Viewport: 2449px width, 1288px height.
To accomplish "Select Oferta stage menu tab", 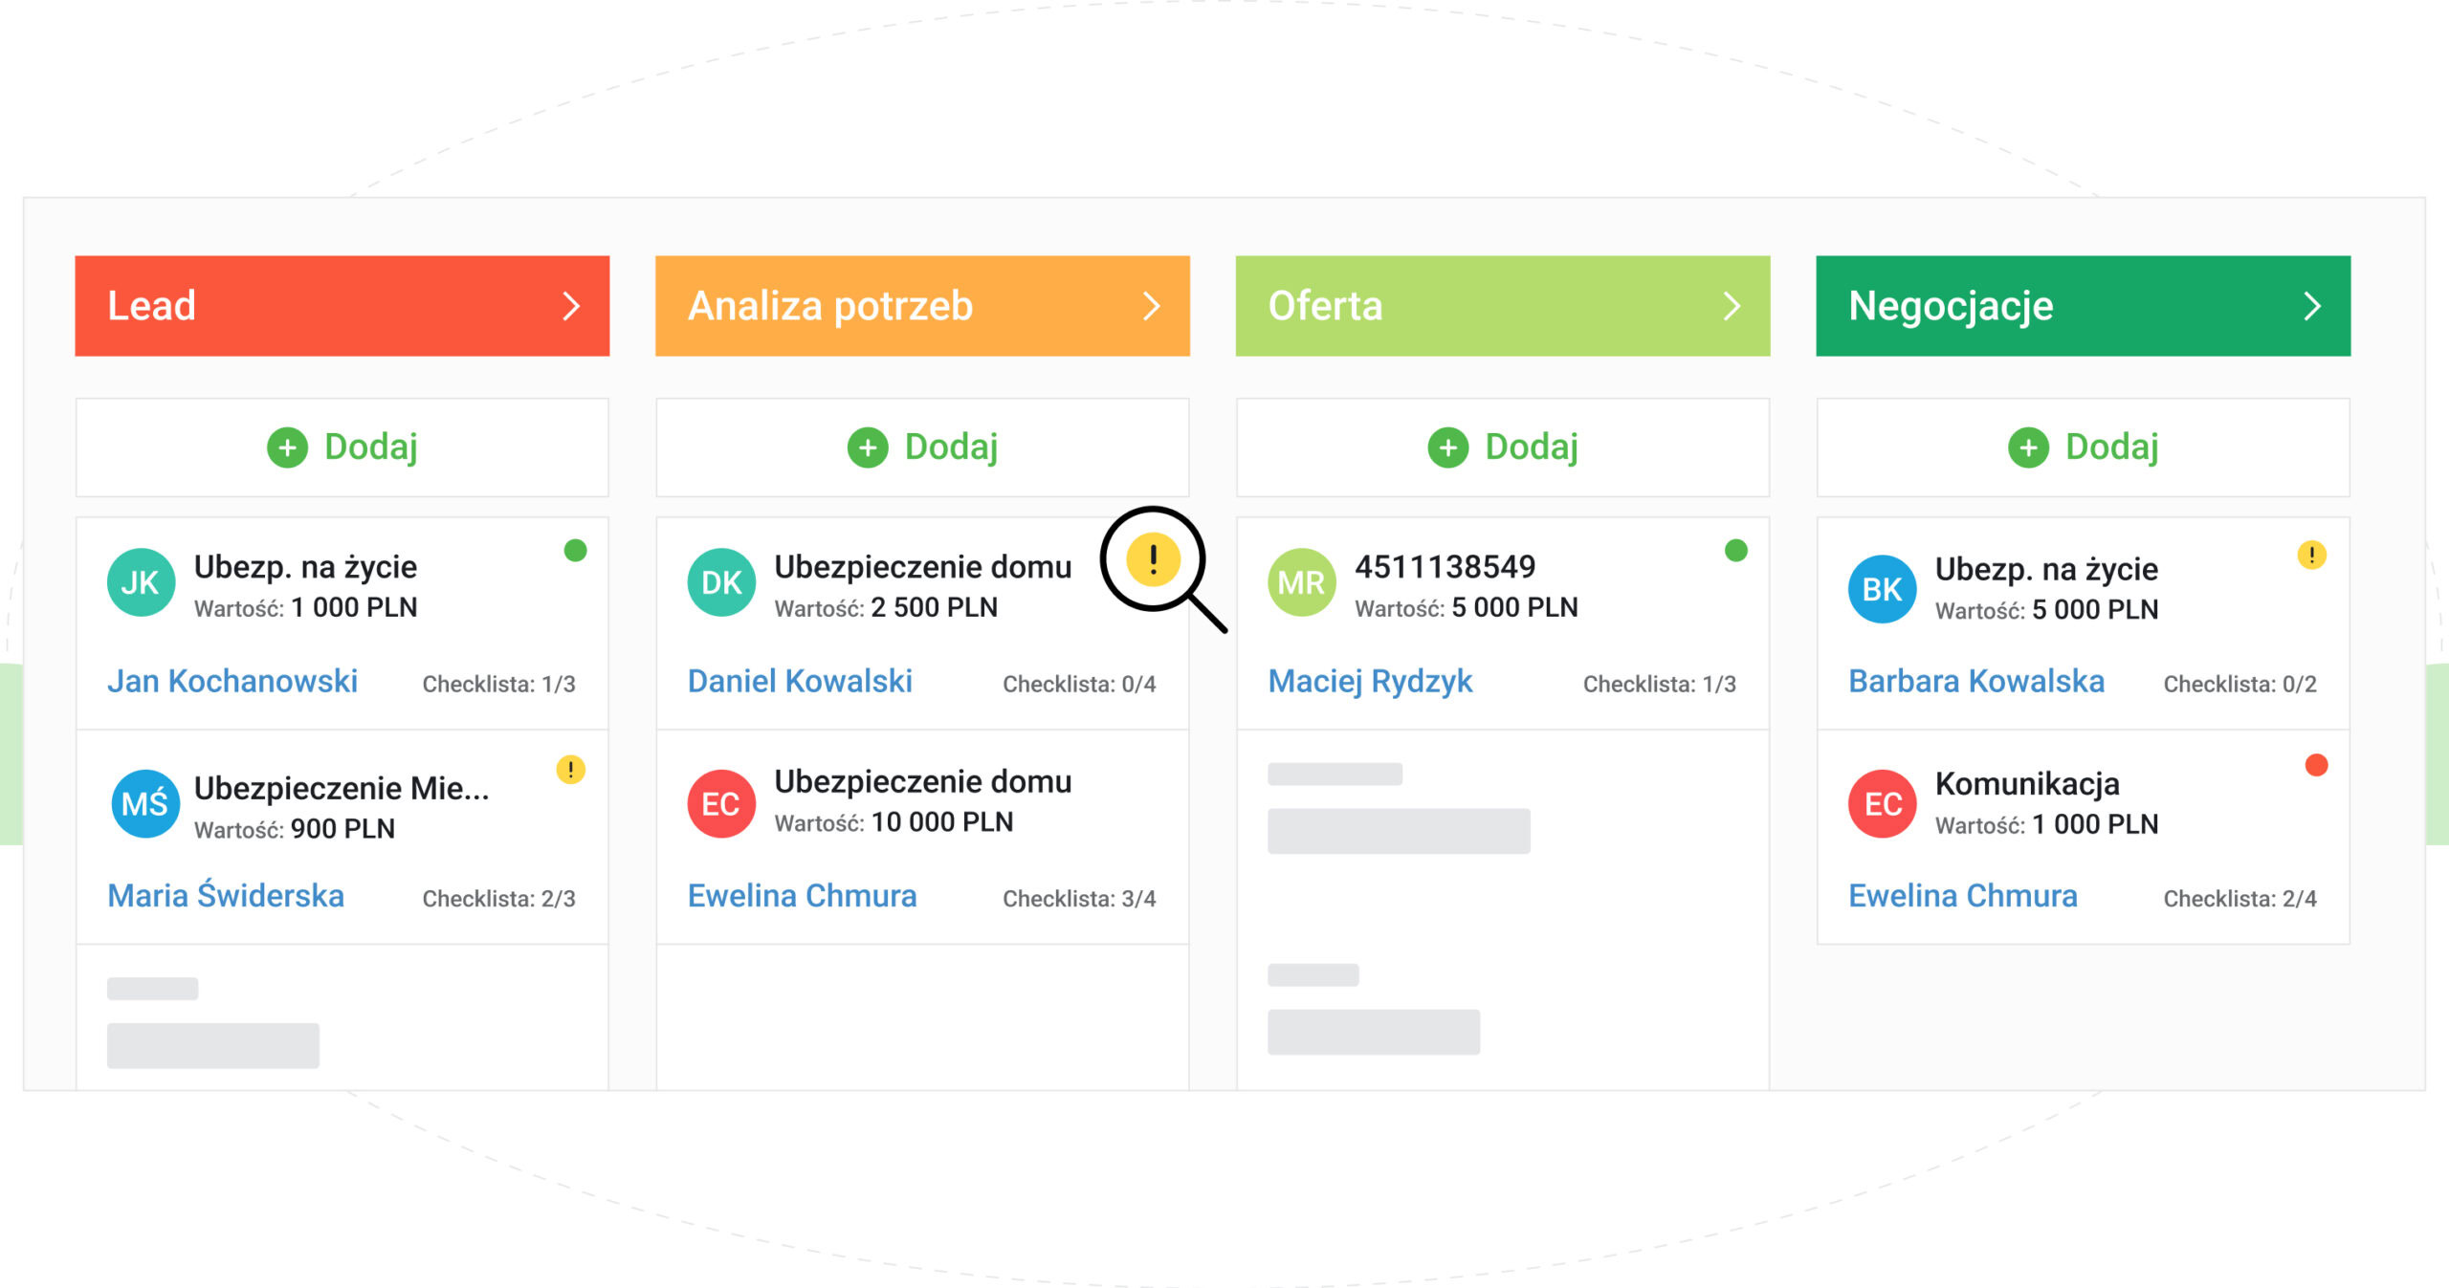I will (1503, 306).
